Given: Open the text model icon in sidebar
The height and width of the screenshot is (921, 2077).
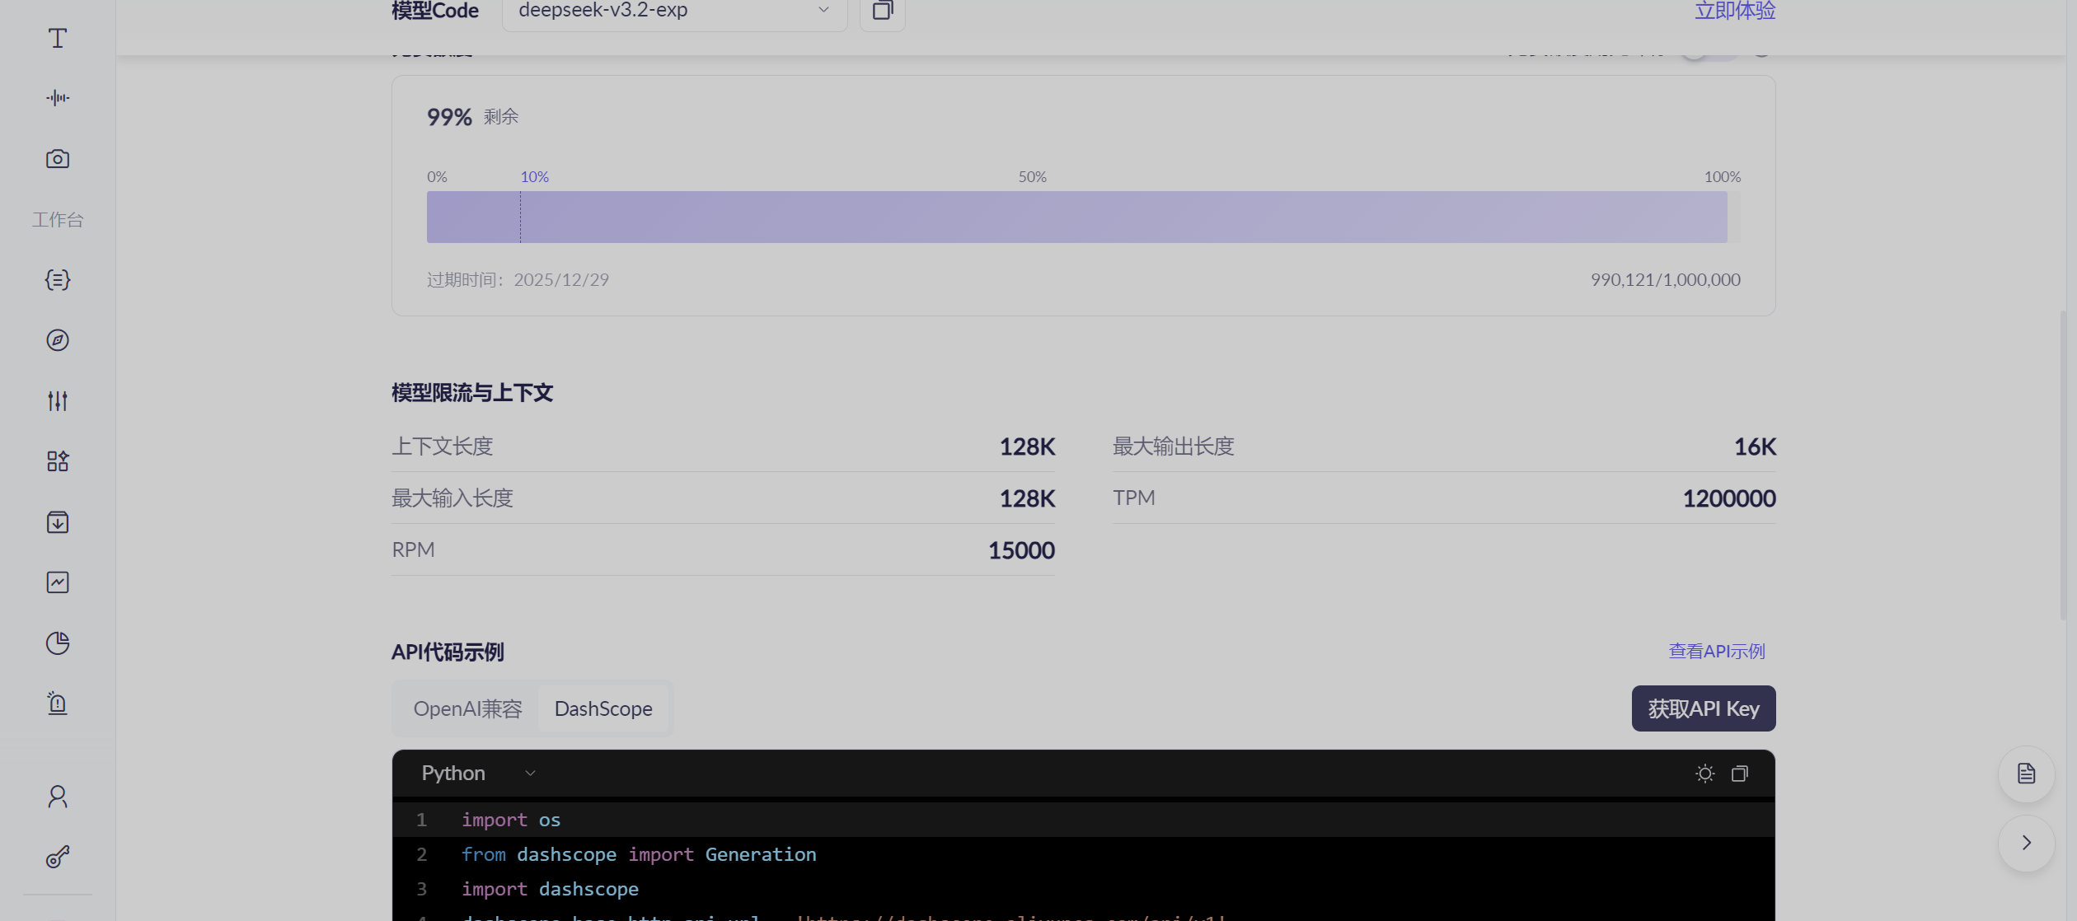Looking at the screenshot, I should coord(57,38).
